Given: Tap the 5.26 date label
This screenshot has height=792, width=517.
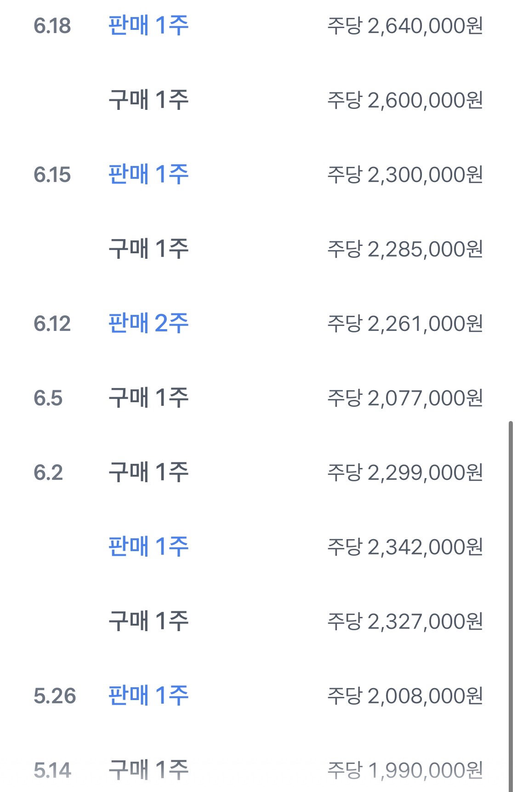Looking at the screenshot, I should [x=55, y=696].
